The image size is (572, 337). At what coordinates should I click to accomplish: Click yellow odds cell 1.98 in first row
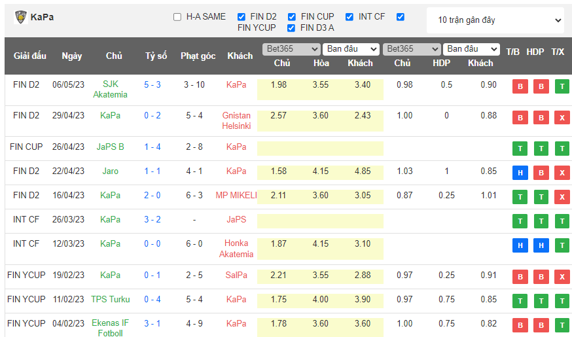[279, 85]
